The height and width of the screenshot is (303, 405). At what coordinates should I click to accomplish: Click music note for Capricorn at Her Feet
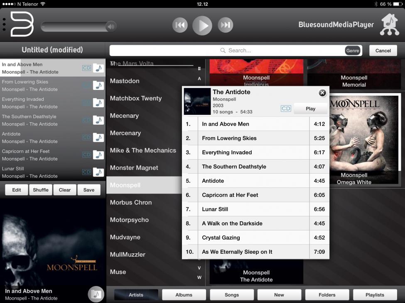[98, 155]
